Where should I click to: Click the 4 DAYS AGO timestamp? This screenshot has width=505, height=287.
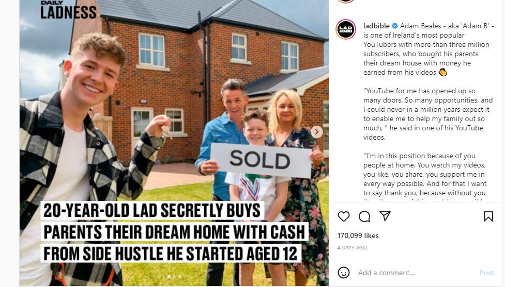[352, 247]
